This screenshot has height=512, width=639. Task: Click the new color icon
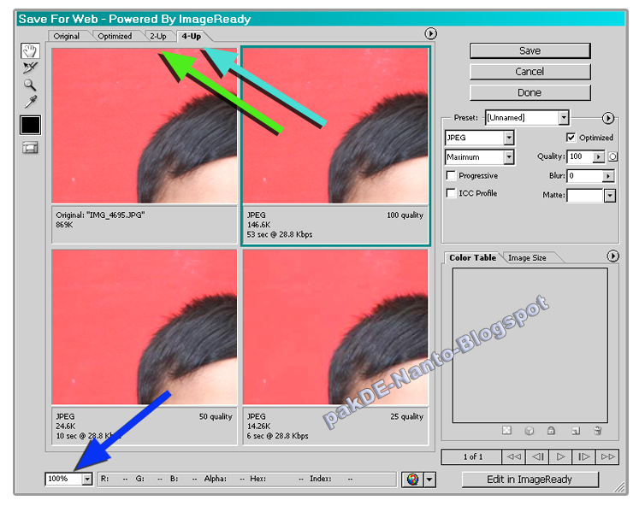[575, 431]
